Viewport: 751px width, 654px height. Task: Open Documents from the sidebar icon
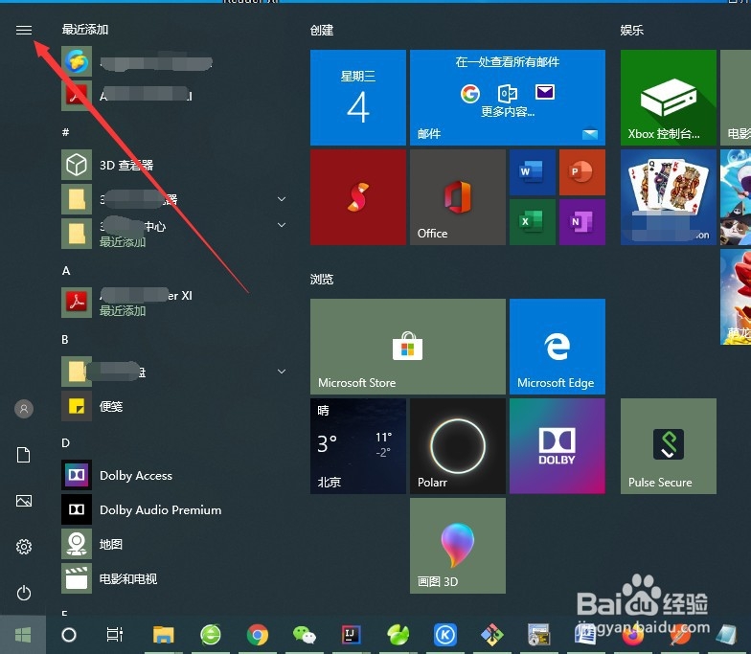[x=23, y=455]
